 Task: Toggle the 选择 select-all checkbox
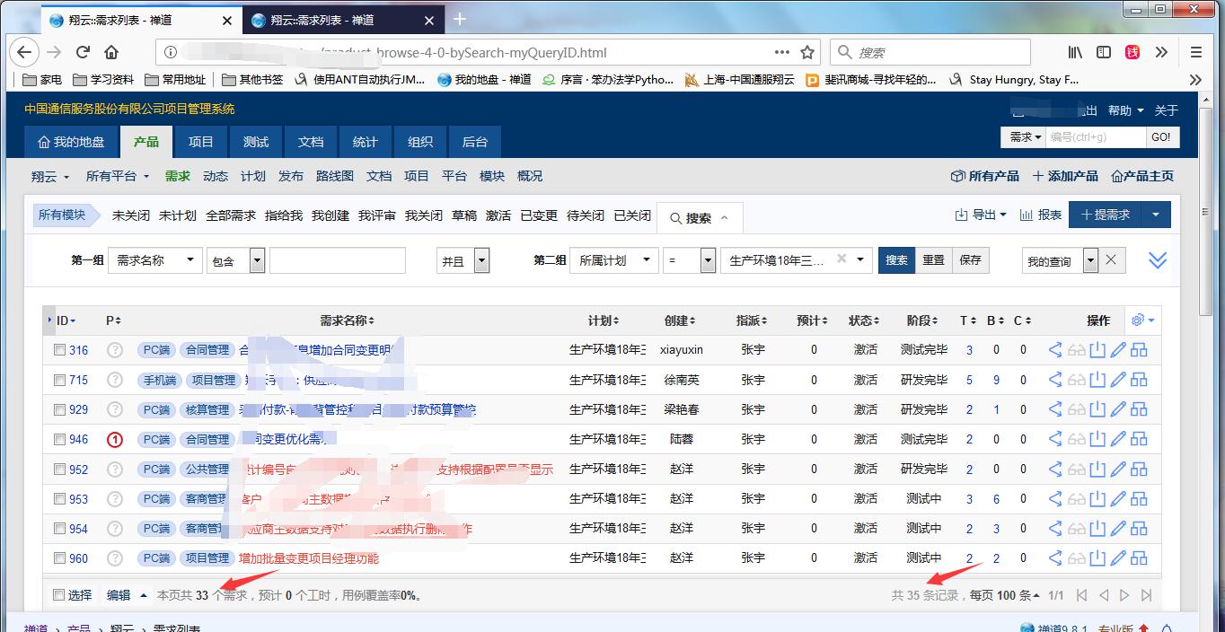click(59, 595)
